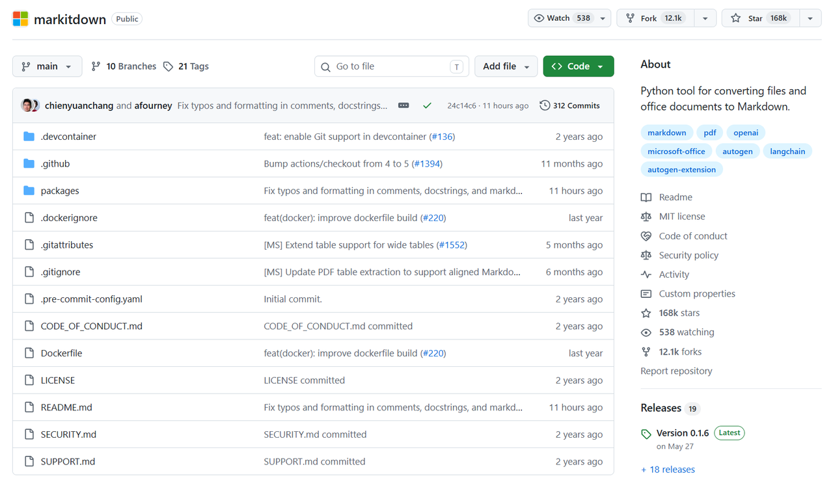Click the eye icon beside 538 watching

[x=646, y=332]
